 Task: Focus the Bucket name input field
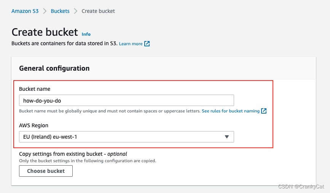click(126, 100)
